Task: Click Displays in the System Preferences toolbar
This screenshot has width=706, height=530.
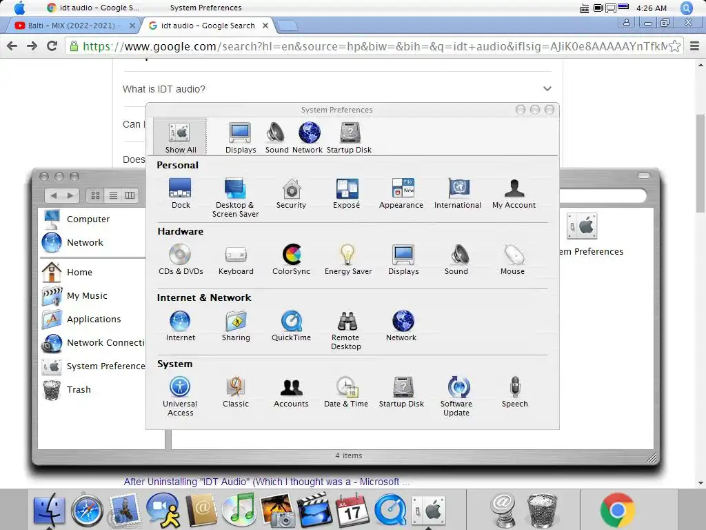Action: tap(241, 137)
